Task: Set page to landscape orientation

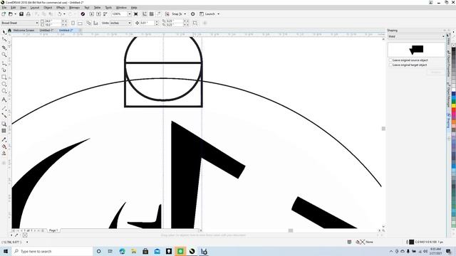Action: (x=80, y=23)
